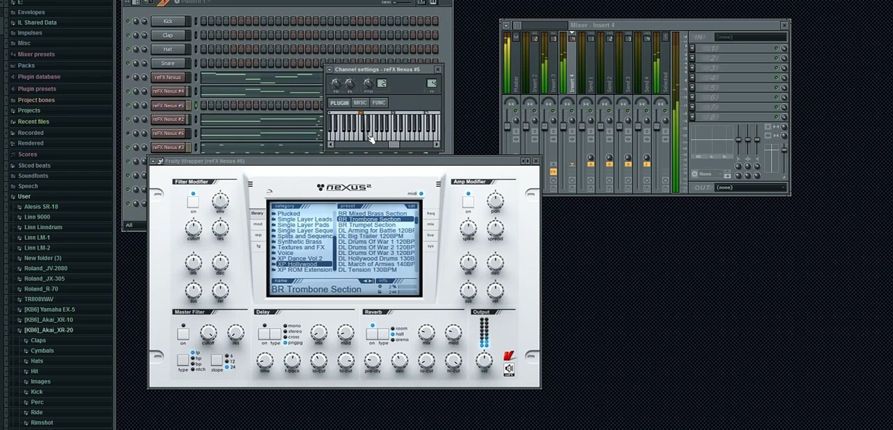Viewport: 893px width, 430px height.
Task: Enable the Delay on button
Action: click(x=264, y=334)
